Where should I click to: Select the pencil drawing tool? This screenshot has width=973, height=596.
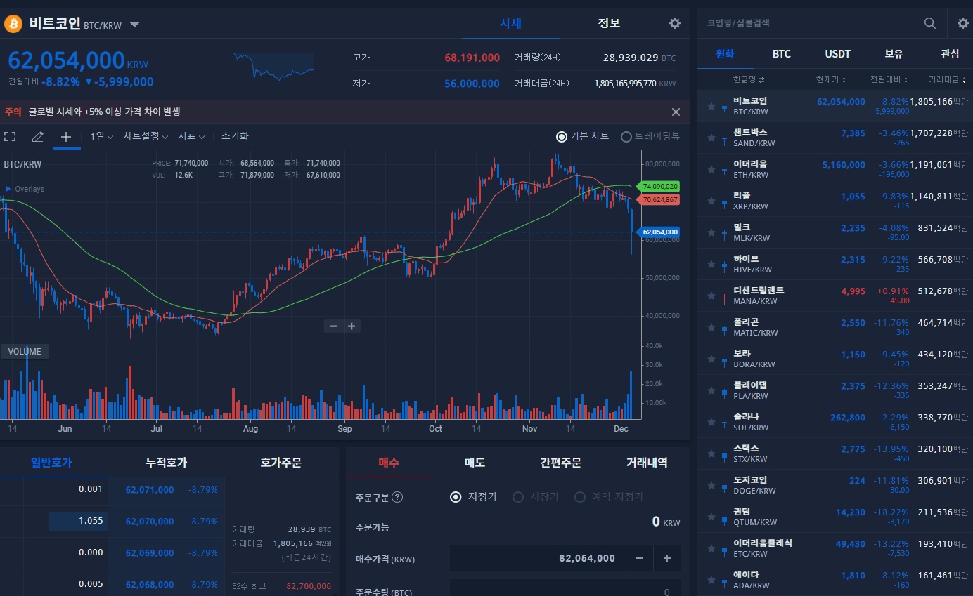coord(38,136)
